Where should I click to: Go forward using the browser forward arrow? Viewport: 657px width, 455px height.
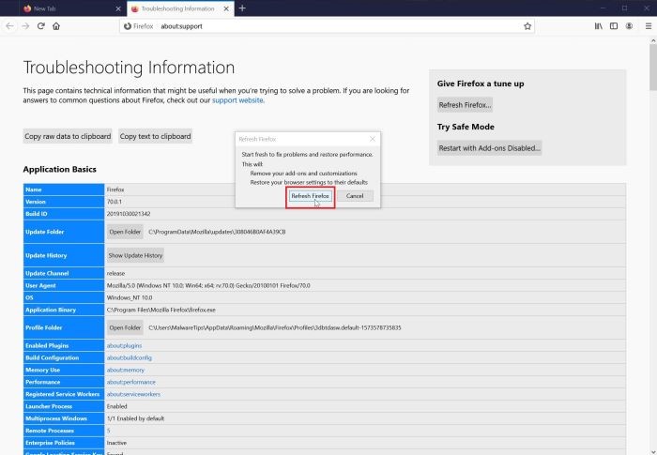(x=25, y=26)
